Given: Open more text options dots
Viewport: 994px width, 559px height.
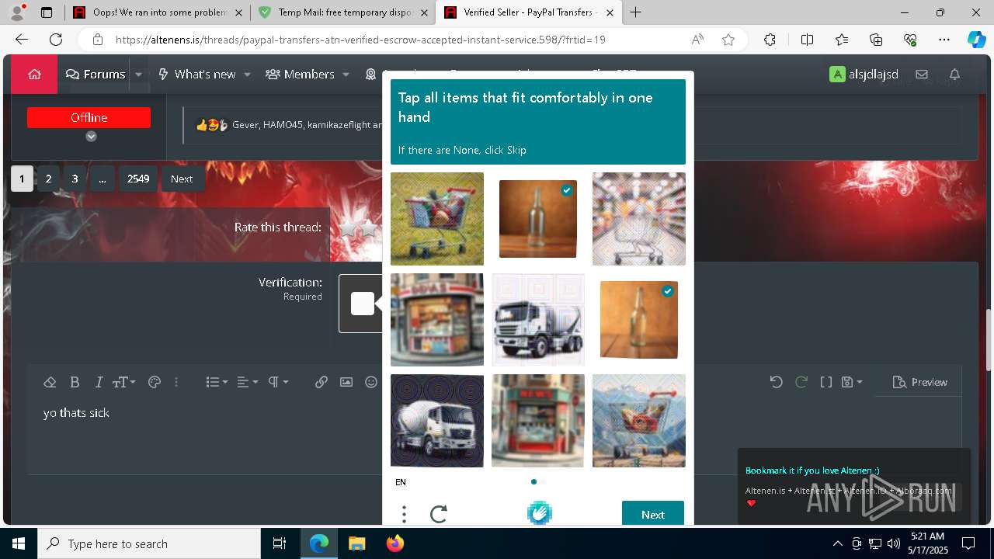Looking at the screenshot, I should tap(176, 382).
